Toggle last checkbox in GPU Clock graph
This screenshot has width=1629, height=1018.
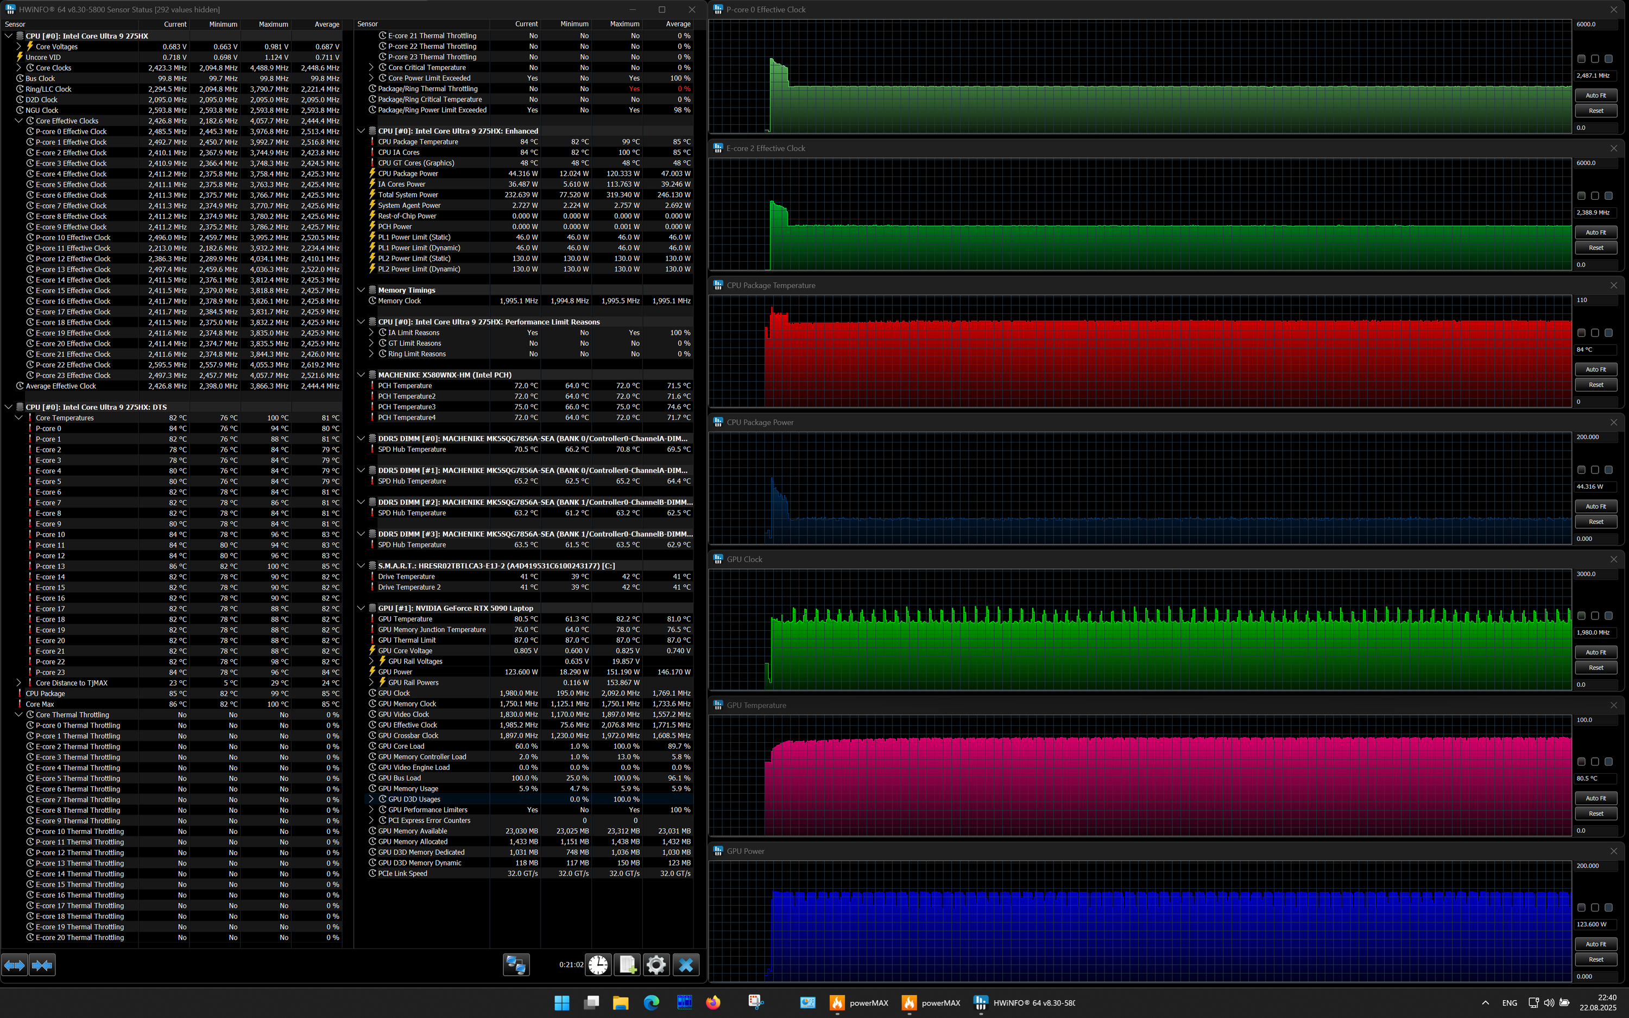(1608, 616)
